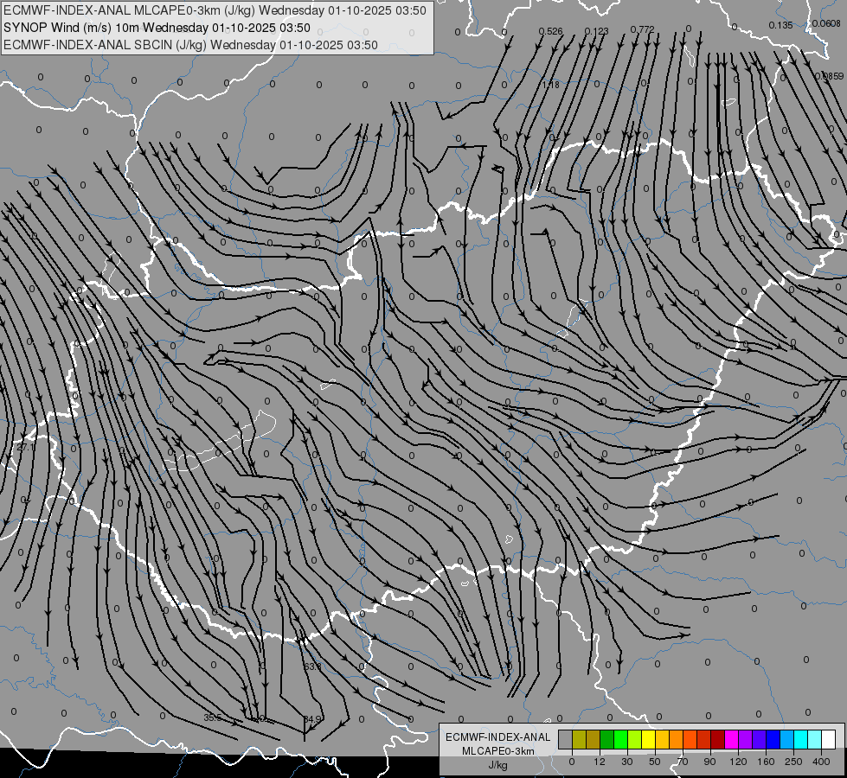Click ECMWF-INDEX-ANAL label in the legend box
847x778 pixels.
(x=498, y=737)
